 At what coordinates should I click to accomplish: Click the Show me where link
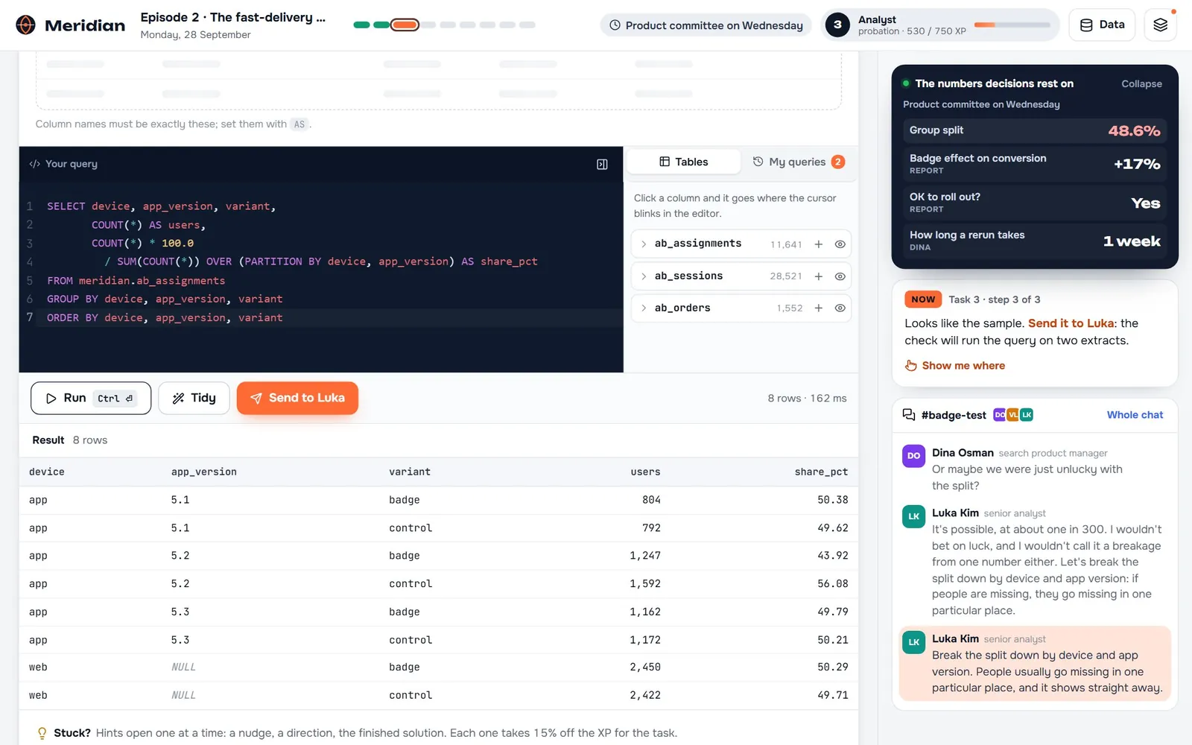pyautogui.click(x=955, y=366)
